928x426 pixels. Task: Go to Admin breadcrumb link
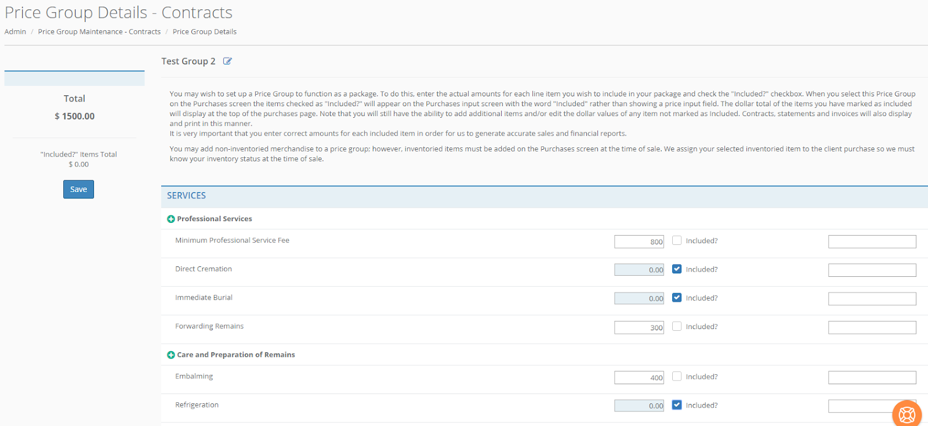tap(15, 32)
